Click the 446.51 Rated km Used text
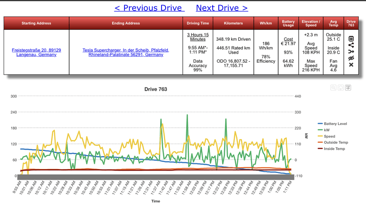Screen dimensions: 366x206 tap(233, 50)
